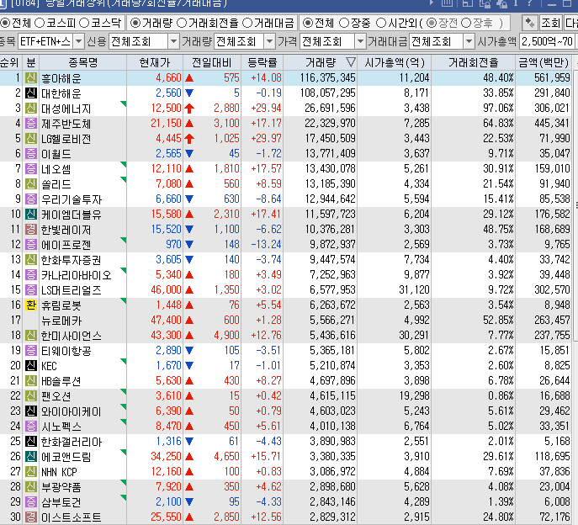Select the 한미사이언스 stock name
Screen dimensions: 578x525
[x=72, y=336]
